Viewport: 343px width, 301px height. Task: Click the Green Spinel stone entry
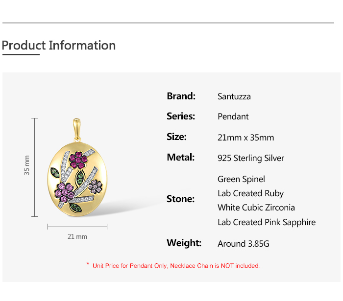coord(241,179)
